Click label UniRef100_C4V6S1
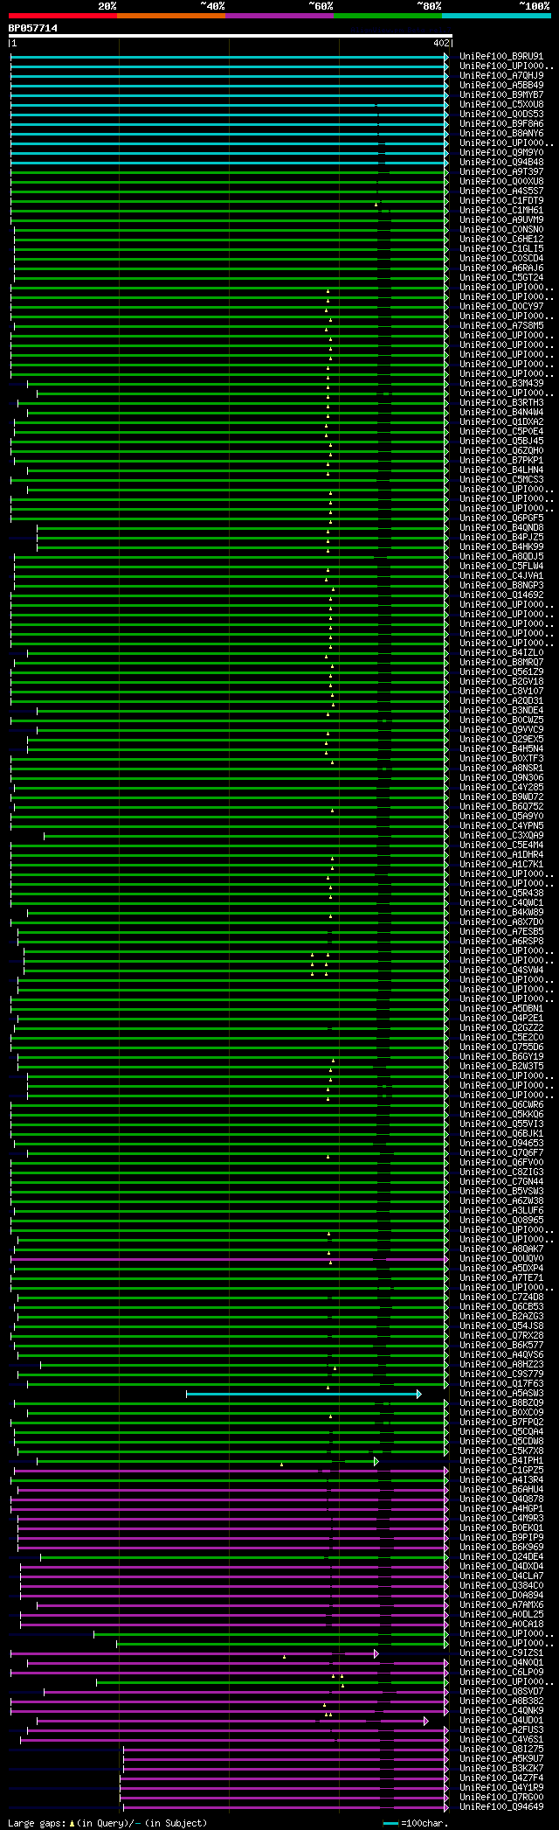559x1830 pixels. 502,1740
